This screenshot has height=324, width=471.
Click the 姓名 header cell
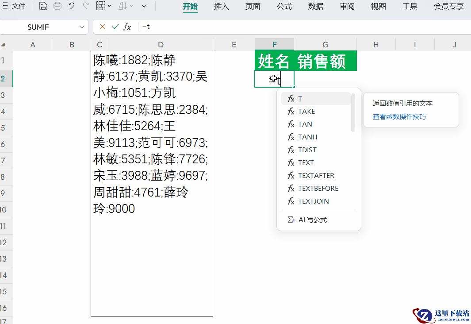pos(274,61)
